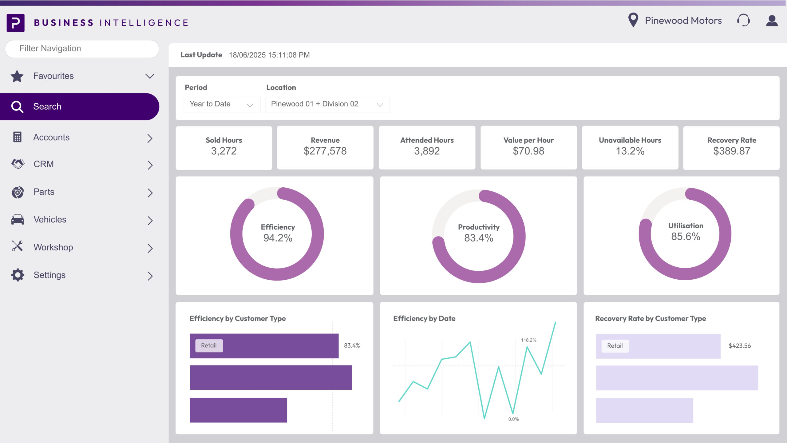787x443 pixels.
Task: Click the Revenue $277,578 card
Action: tap(325, 147)
